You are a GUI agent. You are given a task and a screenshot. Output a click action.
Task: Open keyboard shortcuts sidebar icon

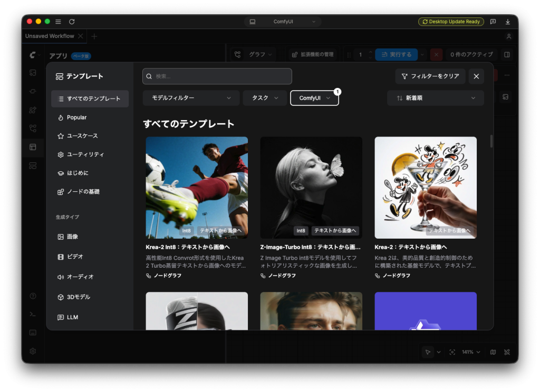click(x=33, y=332)
